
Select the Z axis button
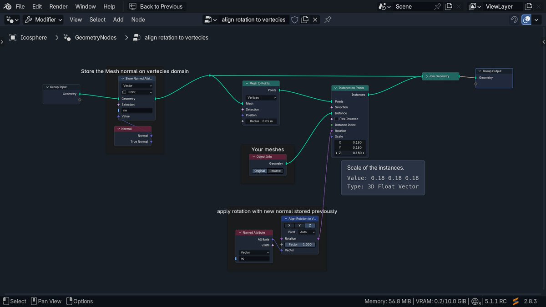[x=310, y=226]
